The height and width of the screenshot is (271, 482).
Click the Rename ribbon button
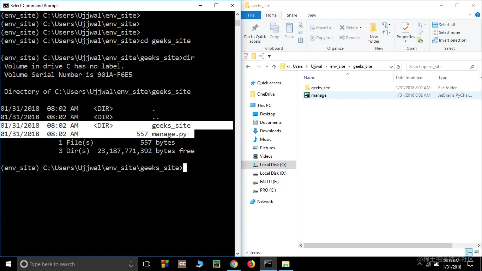point(350,38)
